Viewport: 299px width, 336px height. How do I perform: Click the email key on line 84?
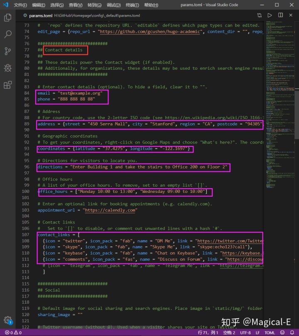coord(44,93)
